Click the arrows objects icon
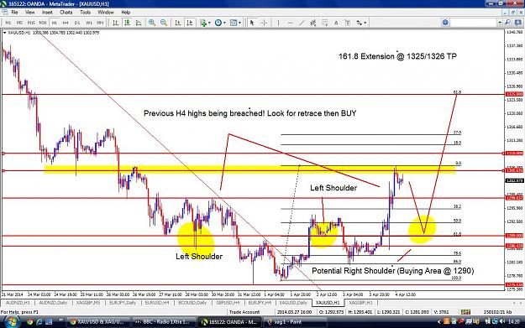Image resolution: width=525 pixels, height=328 pixels. pyautogui.click(x=359, y=23)
